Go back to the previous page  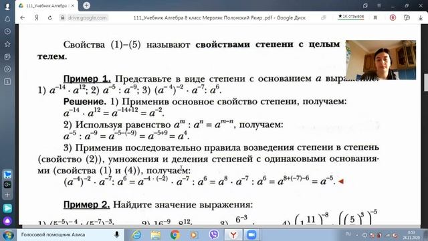coord(23,18)
